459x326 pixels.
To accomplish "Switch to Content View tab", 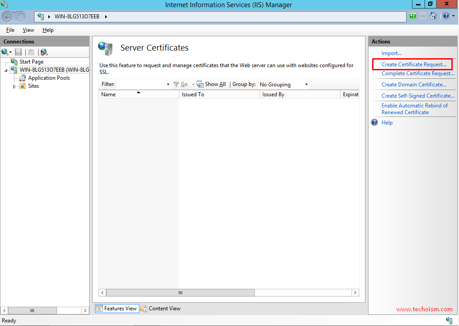I will 160,309.
